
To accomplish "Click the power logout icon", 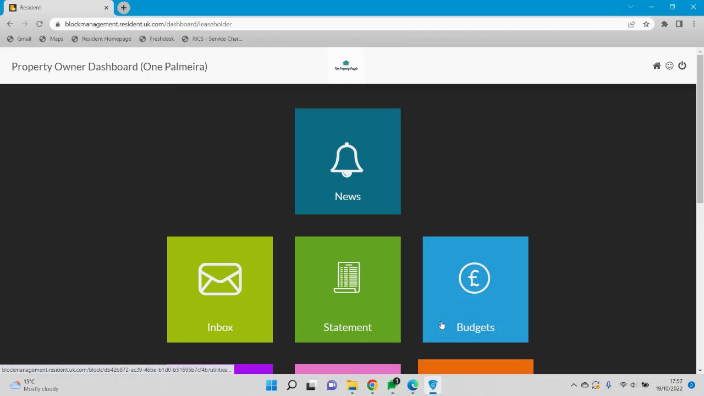I will 682,66.
